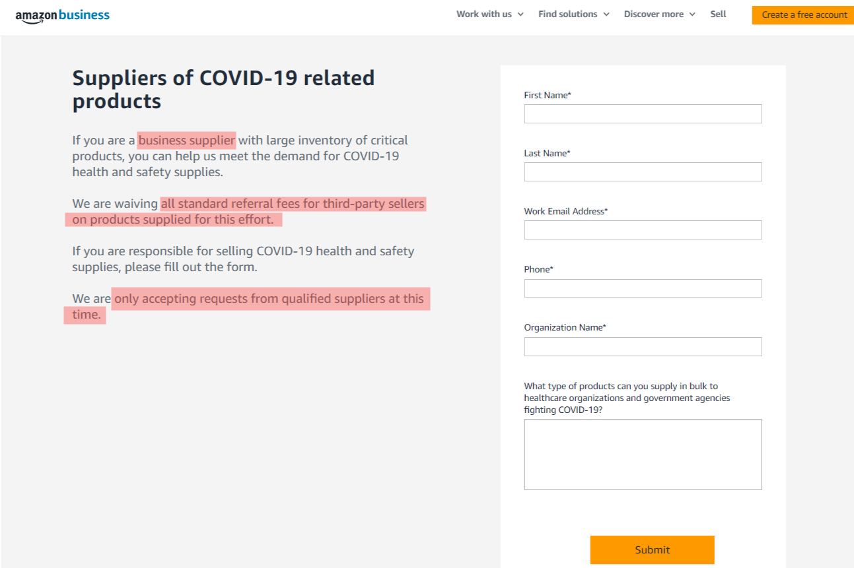Select the Phone input field
Screen dimensions: 854x568
coord(643,288)
